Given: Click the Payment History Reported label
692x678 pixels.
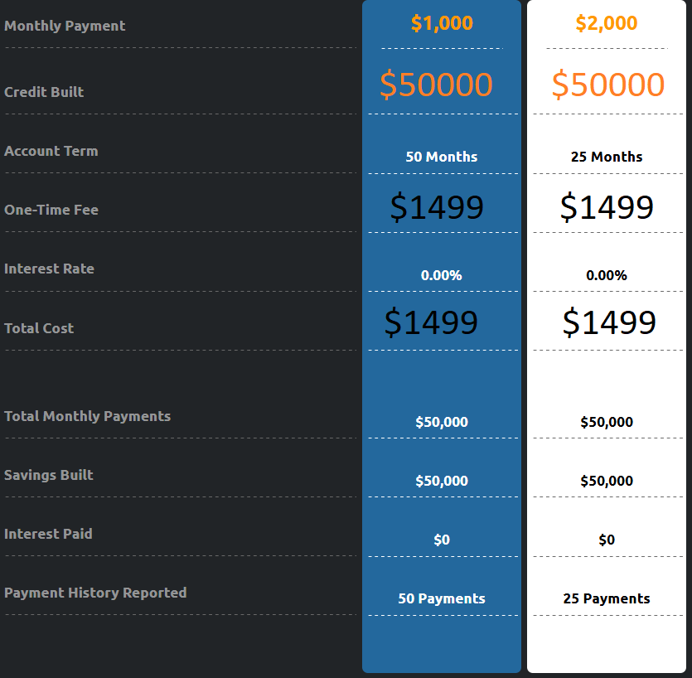Looking at the screenshot, I should [x=95, y=593].
